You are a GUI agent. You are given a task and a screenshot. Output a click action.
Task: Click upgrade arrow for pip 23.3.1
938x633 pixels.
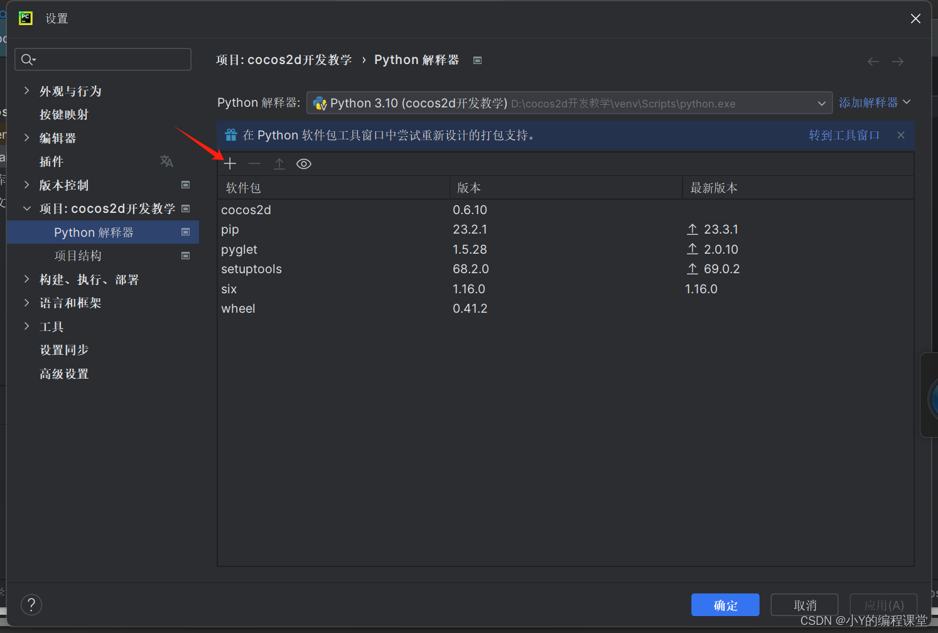tap(693, 229)
